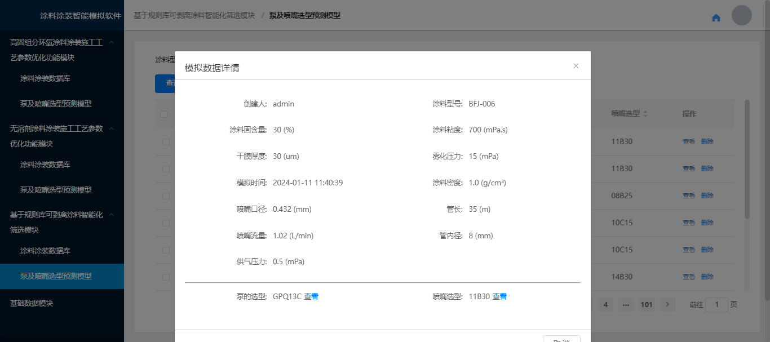Check the third table row checkbox

coord(166,196)
